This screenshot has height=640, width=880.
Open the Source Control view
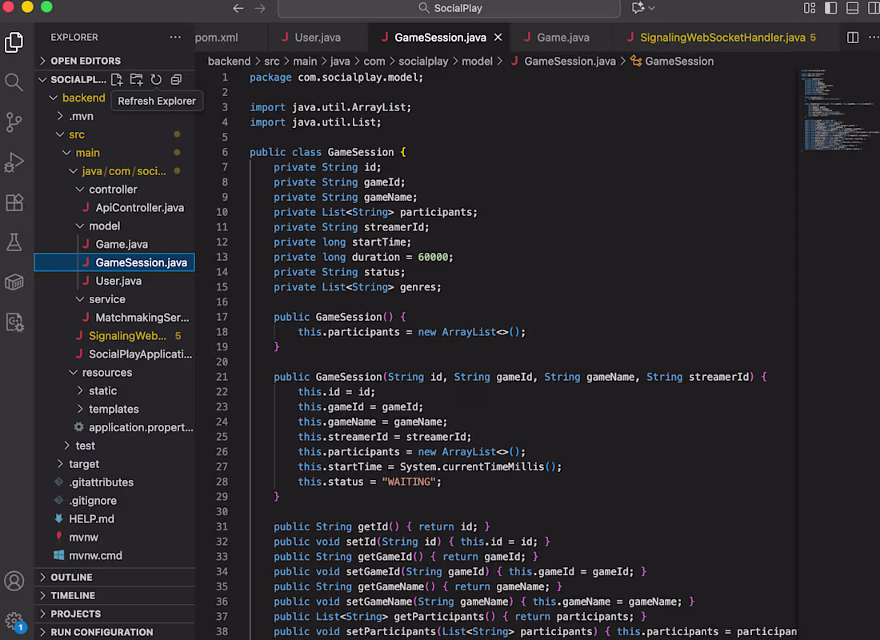pos(14,122)
